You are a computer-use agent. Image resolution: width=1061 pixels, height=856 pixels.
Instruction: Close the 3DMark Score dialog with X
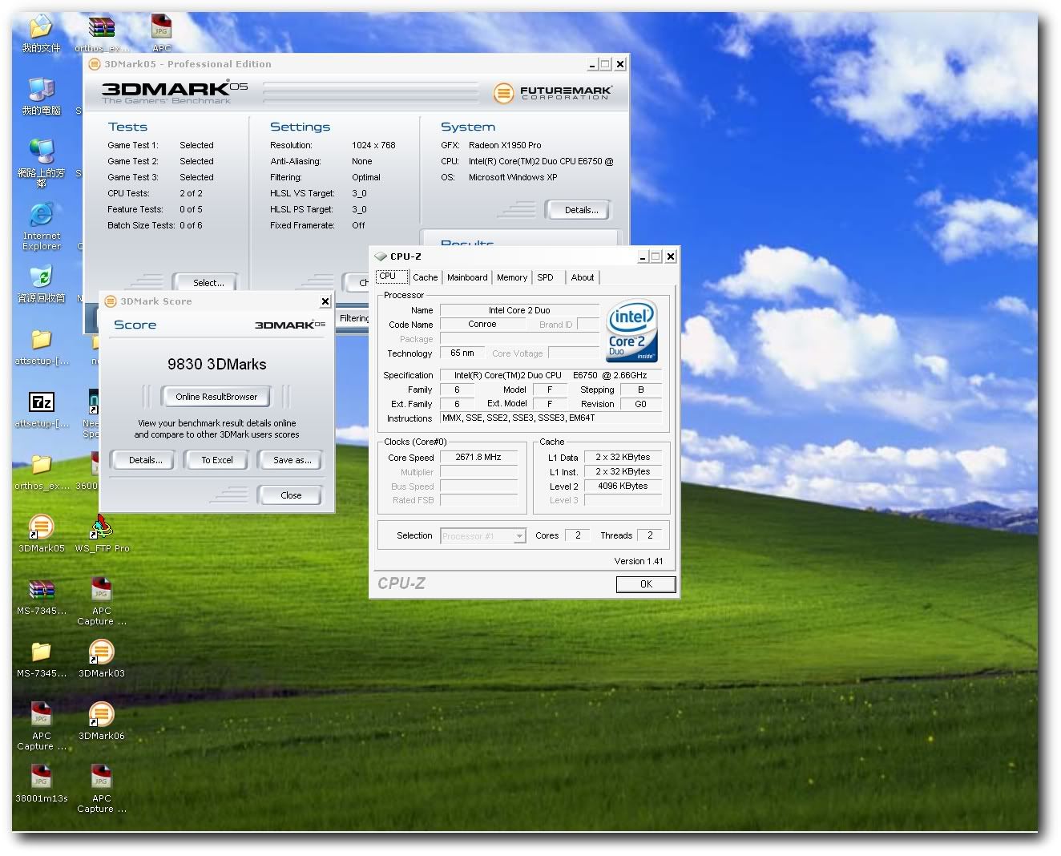point(325,301)
